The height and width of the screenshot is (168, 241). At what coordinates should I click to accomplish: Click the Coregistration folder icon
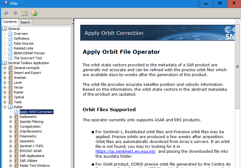coord(17,126)
